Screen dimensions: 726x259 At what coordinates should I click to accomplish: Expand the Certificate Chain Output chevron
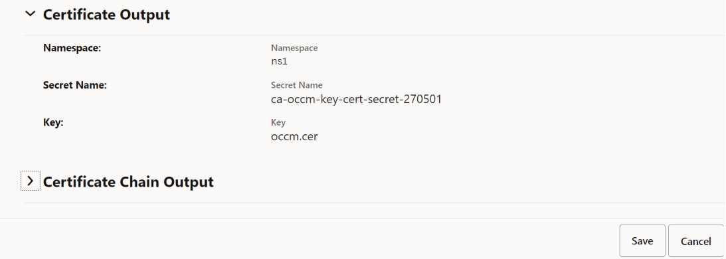pyautogui.click(x=31, y=181)
